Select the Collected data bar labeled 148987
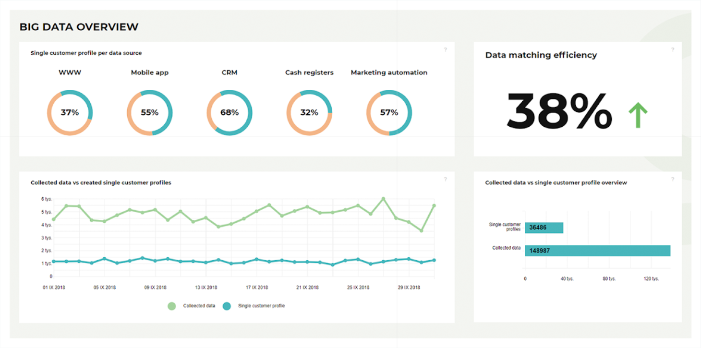Screen dimensions: 701x348 pyautogui.click(x=597, y=251)
